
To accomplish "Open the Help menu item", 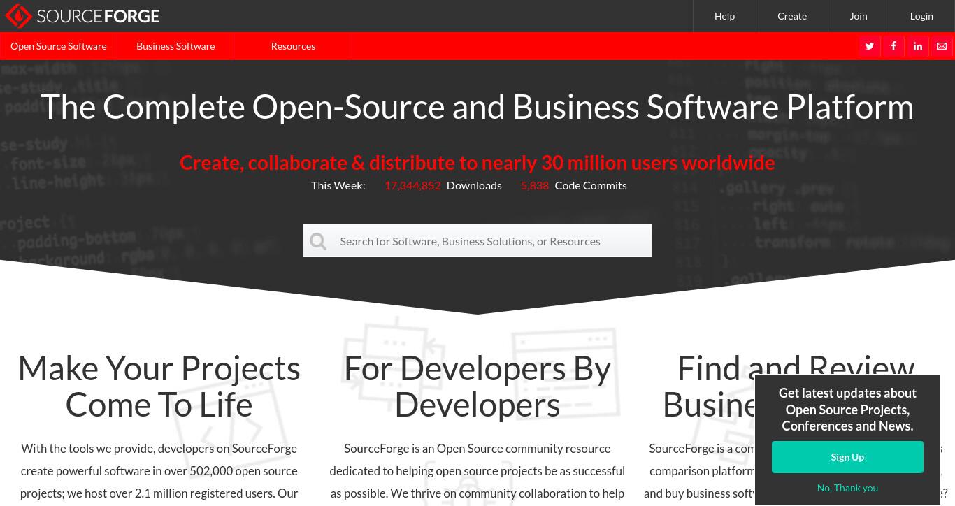I will point(724,16).
